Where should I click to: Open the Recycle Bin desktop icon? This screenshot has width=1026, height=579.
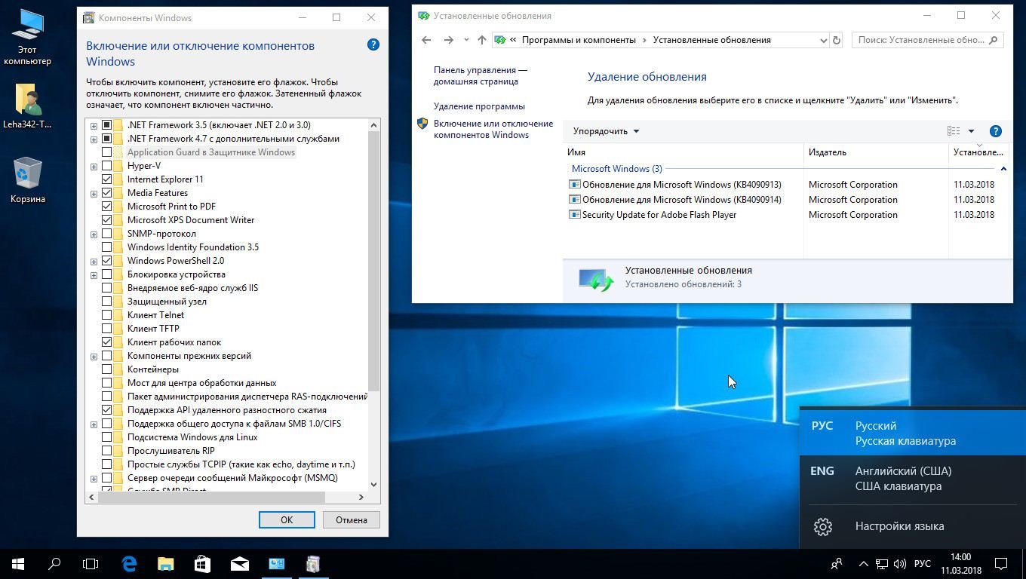(28, 179)
